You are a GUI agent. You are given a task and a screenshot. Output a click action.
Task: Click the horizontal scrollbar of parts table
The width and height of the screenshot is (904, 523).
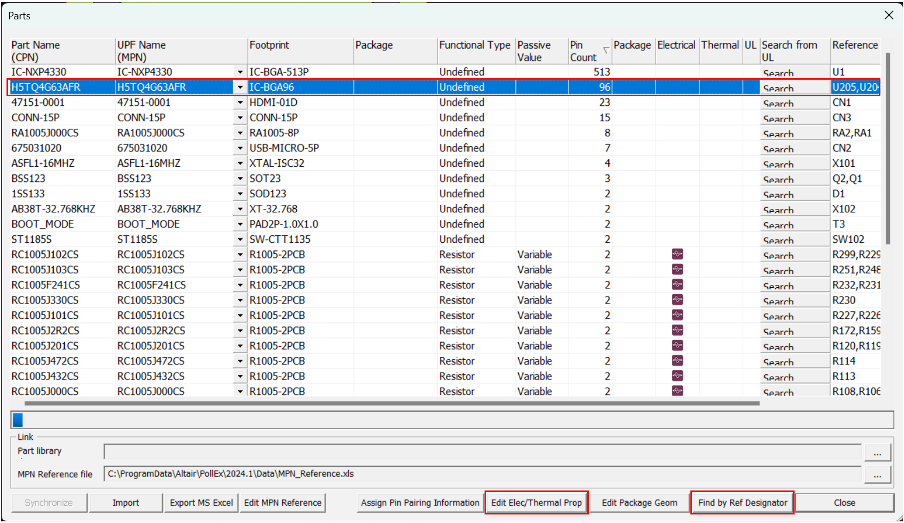pyautogui.click(x=391, y=404)
